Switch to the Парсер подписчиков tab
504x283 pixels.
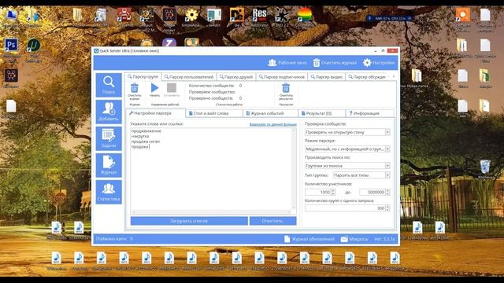coord(282,77)
